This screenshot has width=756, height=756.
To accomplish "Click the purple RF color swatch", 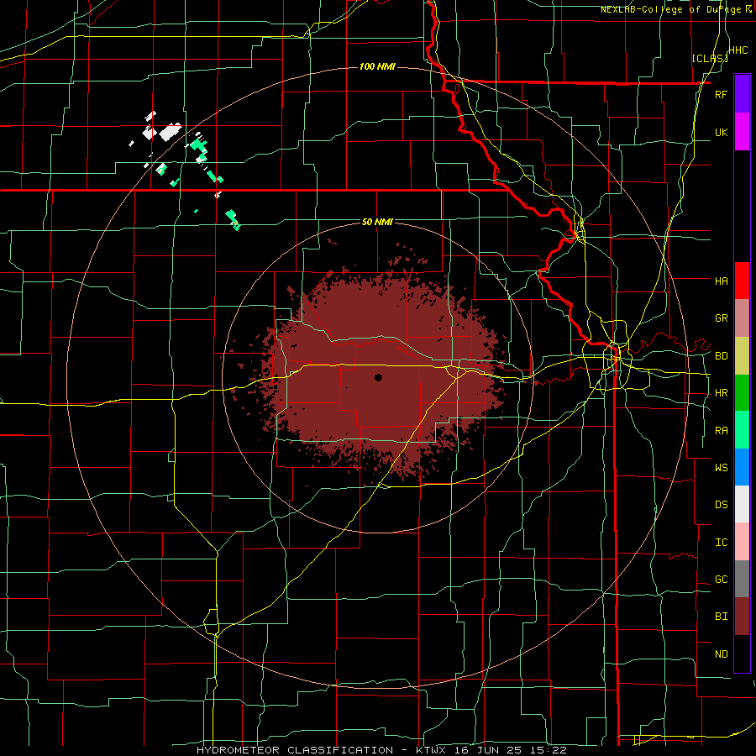I will point(742,93).
